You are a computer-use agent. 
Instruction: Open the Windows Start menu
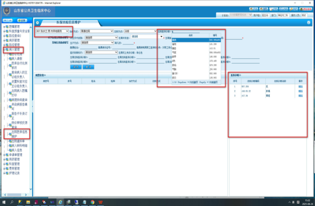pos(4,201)
